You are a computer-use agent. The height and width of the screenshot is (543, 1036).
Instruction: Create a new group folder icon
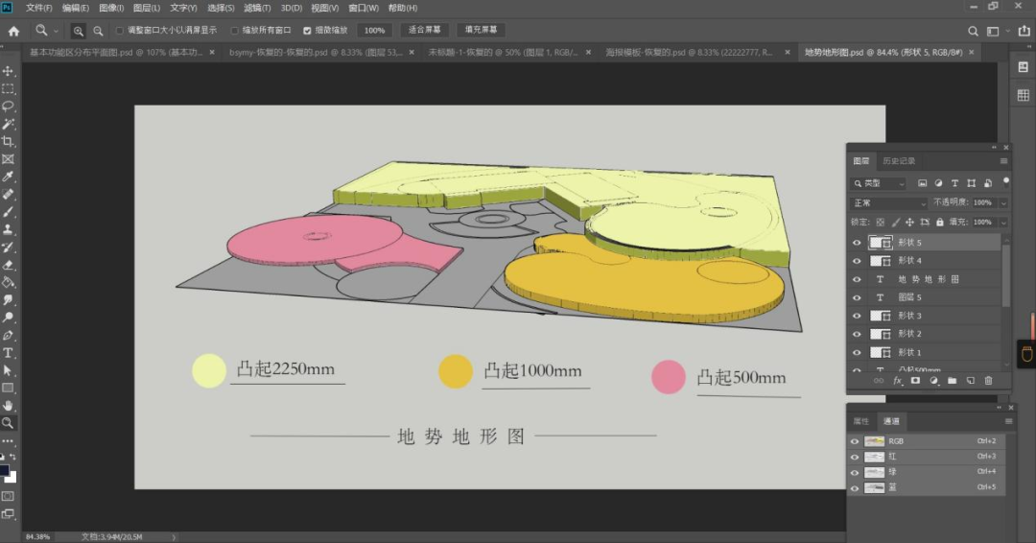953,381
